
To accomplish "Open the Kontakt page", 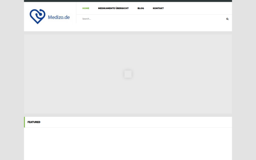I will coord(158,8).
